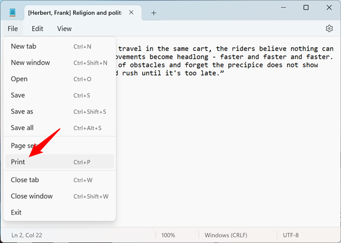Click the Notepad app icon in title bar

[x=13, y=13]
